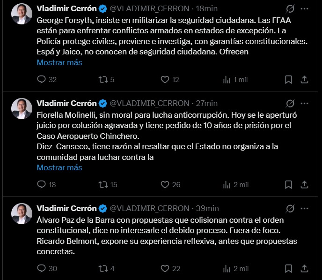The height and width of the screenshot is (280, 322).
Task: Like the Fiorella Molinelli tweet
Action: coord(165,185)
